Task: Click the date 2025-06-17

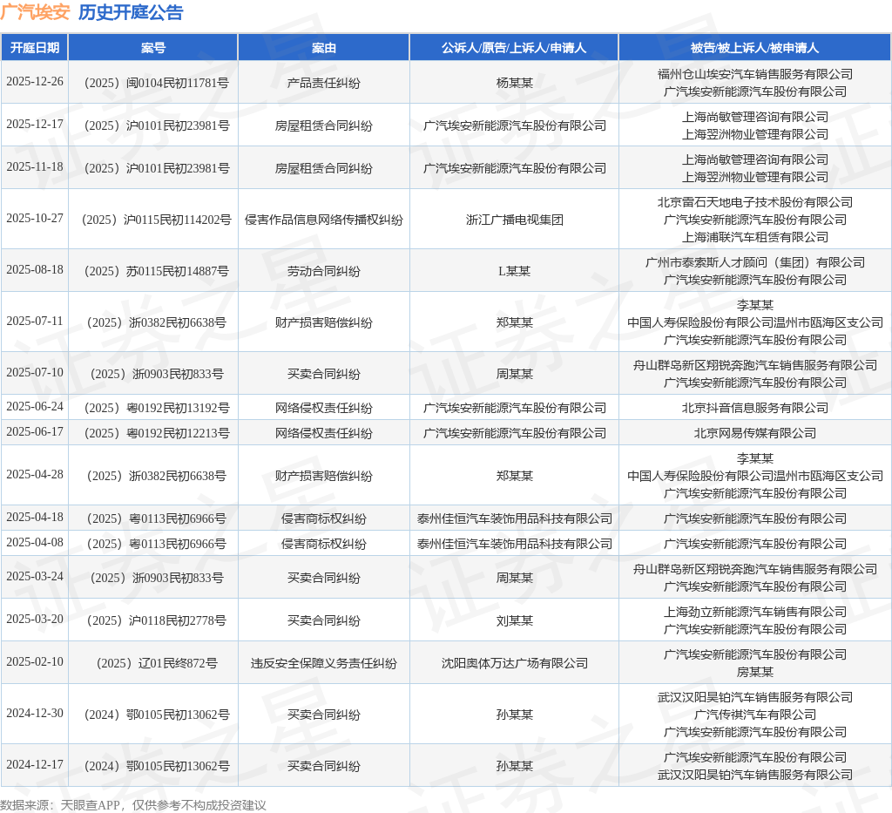Action: tap(35, 431)
